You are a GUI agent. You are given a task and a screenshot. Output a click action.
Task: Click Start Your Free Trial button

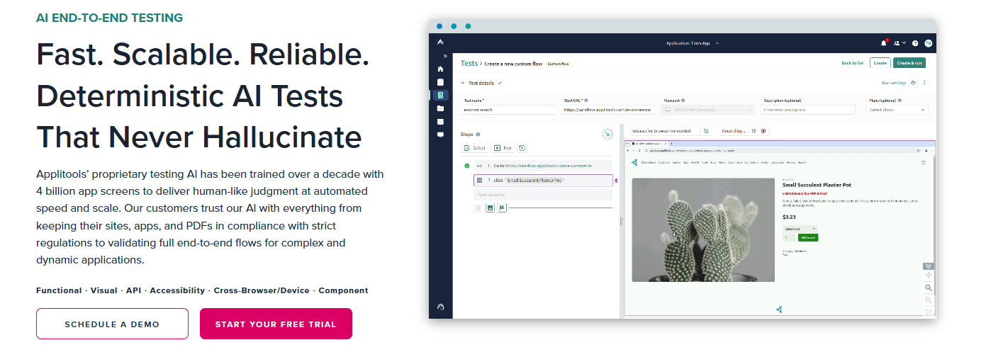(276, 324)
